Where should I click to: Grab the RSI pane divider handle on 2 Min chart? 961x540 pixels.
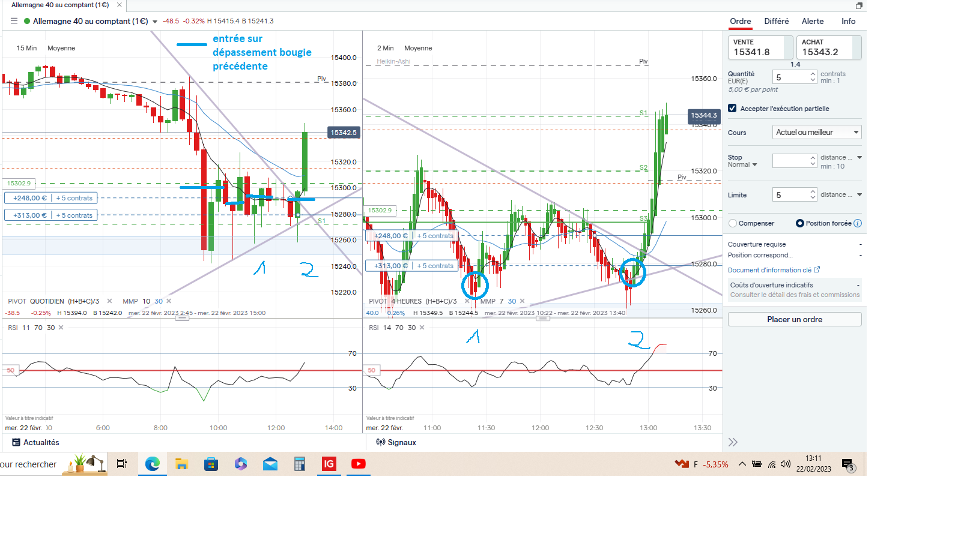(x=543, y=318)
